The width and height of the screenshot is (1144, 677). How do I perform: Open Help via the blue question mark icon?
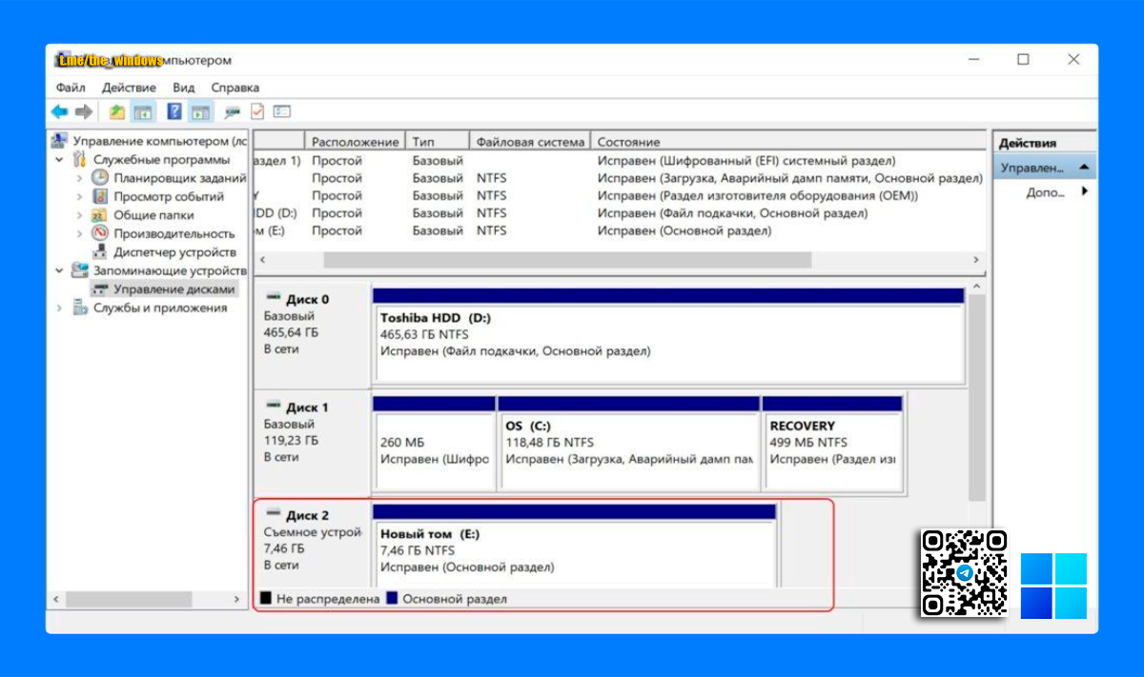pos(174,111)
